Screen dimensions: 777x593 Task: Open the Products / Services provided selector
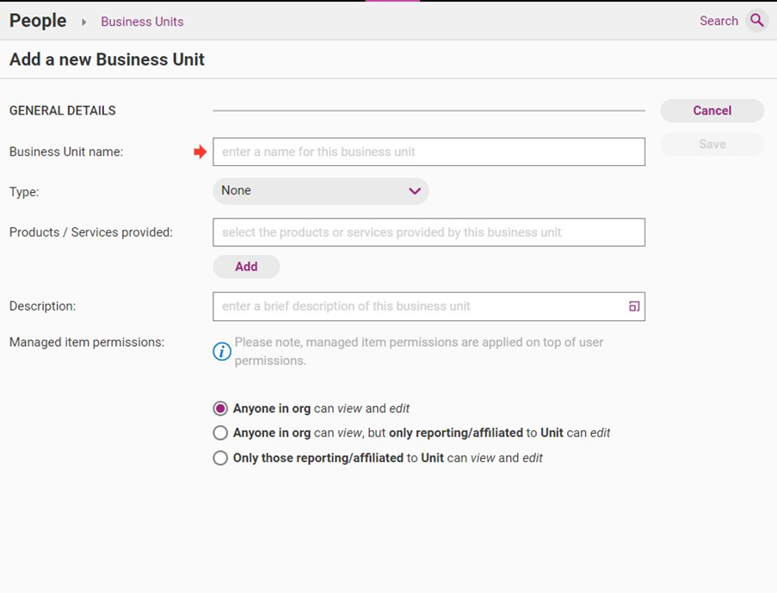coord(429,232)
